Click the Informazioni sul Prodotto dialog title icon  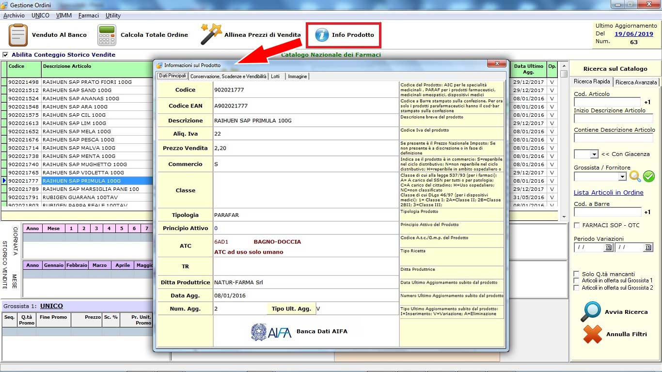coord(159,65)
